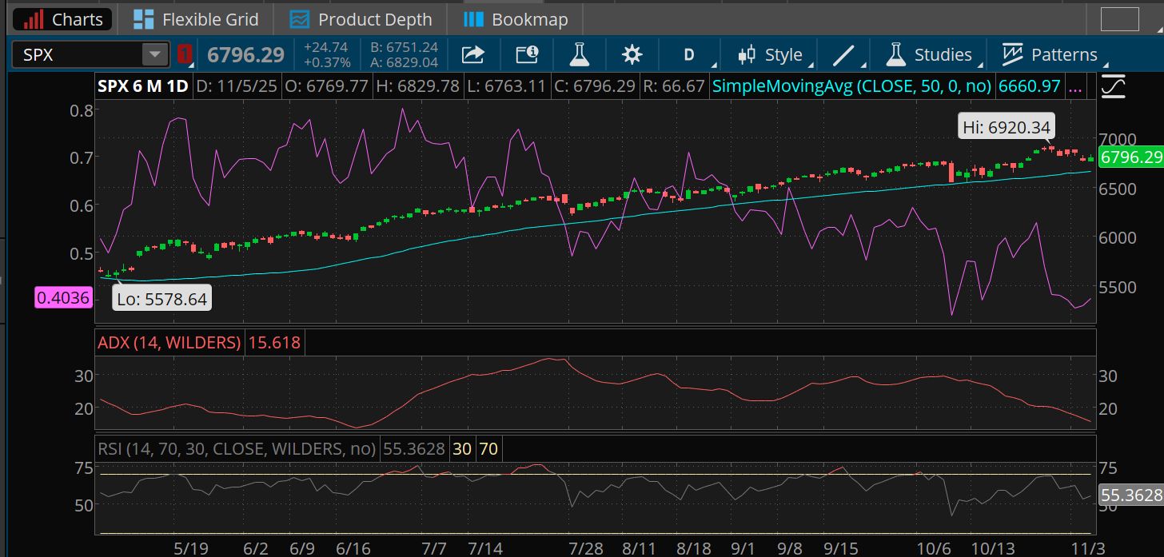Toggle the red link color 1 badge
This screenshot has width=1164, height=557.
click(x=184, y=54)
